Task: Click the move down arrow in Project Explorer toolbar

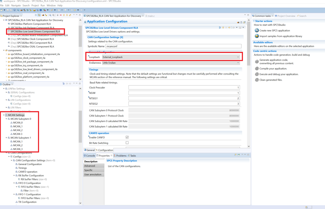Action: point(67,15)
